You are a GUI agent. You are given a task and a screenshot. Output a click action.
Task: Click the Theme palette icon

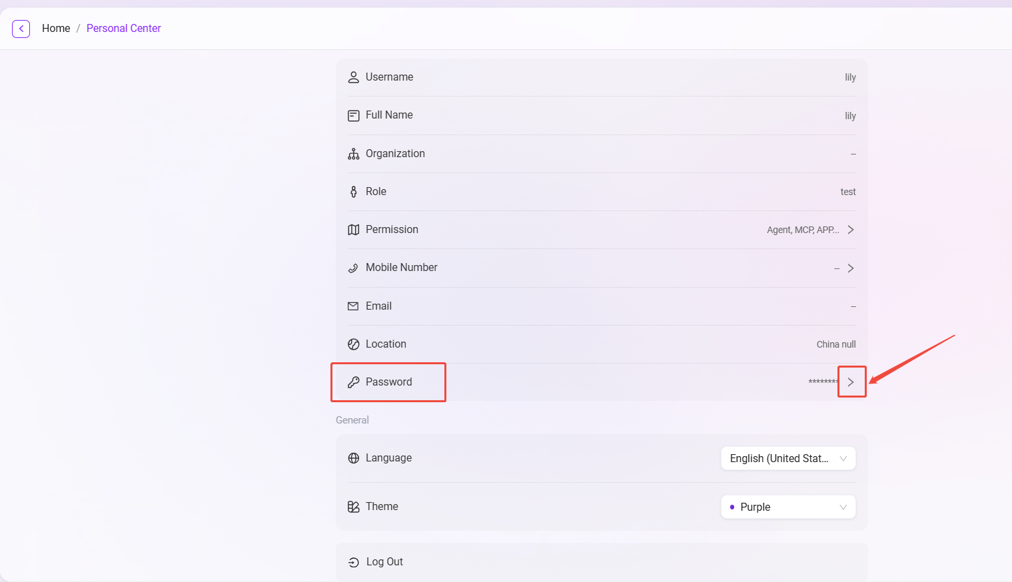[354, 507]
